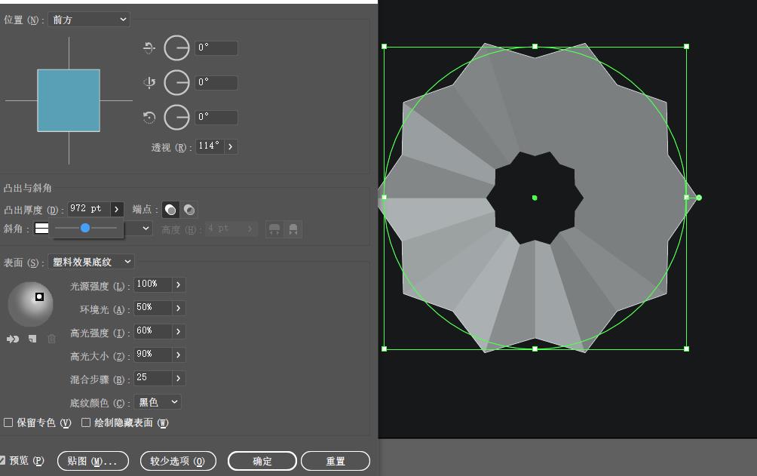Open the 表面 surface dropdown
757x476 pixels.
[x=91, y=262]
